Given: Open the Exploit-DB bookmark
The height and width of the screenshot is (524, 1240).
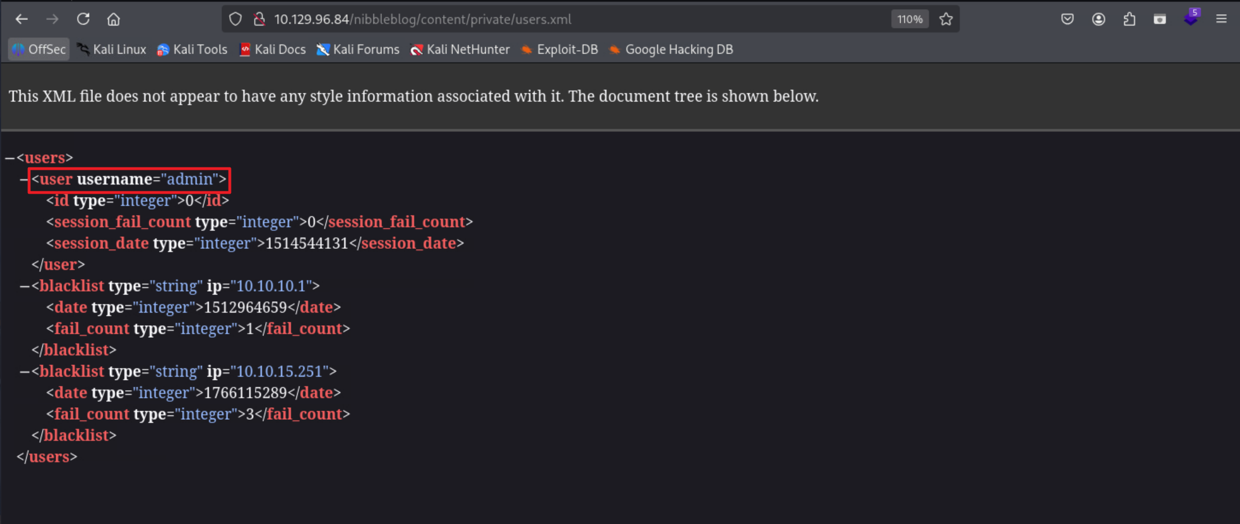Looking at the screenshot, I should (559, 50).
